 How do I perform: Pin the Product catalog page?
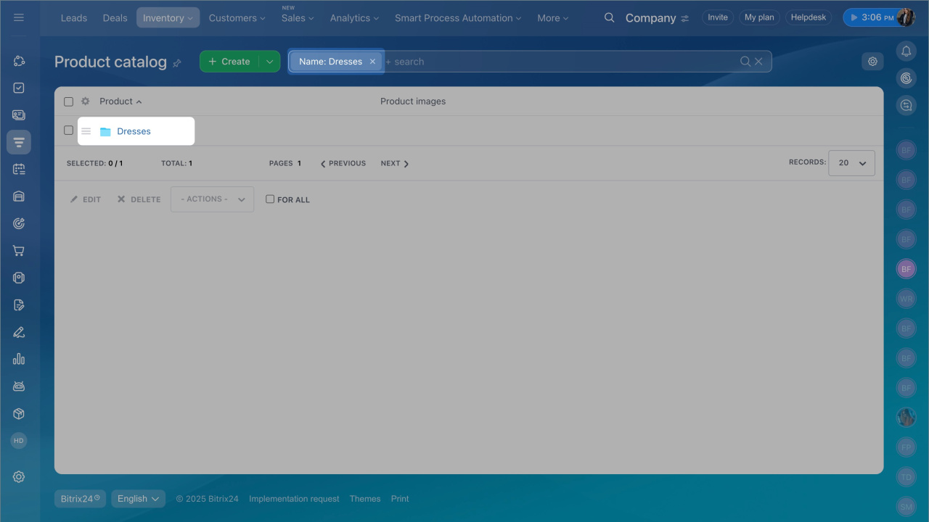pyautogui.click(x=177, y=63)
